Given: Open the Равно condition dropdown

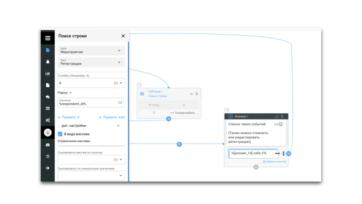Looking at the screenshot, I should (x=64, y=93).
